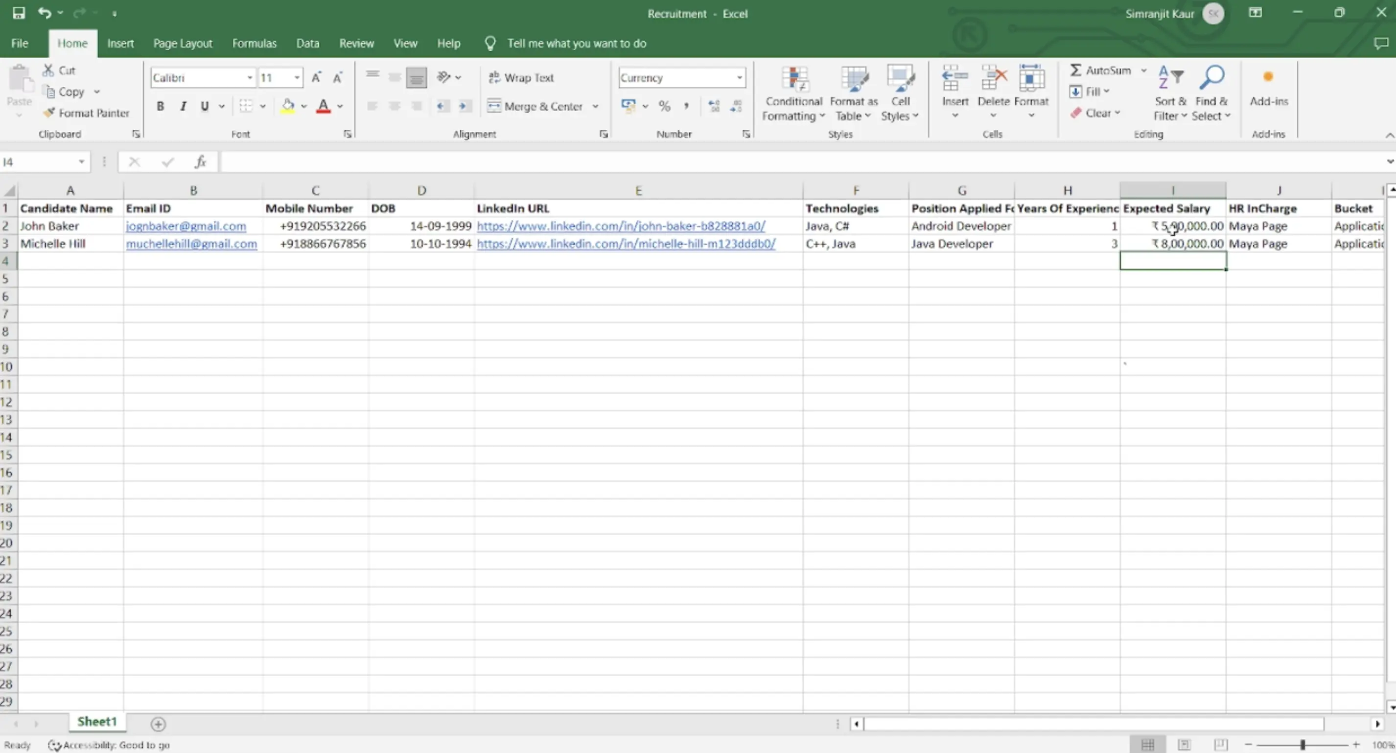Toggle Wrap Text
This screenshot has width=1396, height=753.
[x=521, y=77]
